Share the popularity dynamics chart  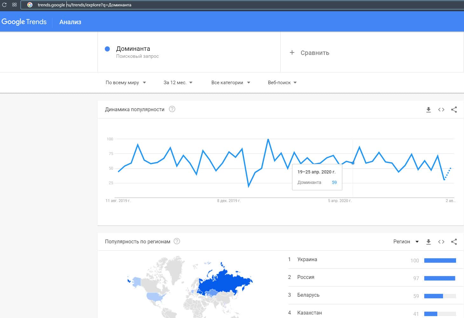pyautogui.click(x=454, y=110)
